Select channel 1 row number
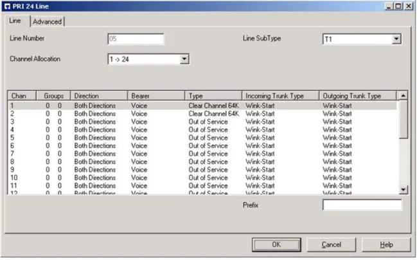This screenshot has width=417, height=260. [x=12, y=106]
